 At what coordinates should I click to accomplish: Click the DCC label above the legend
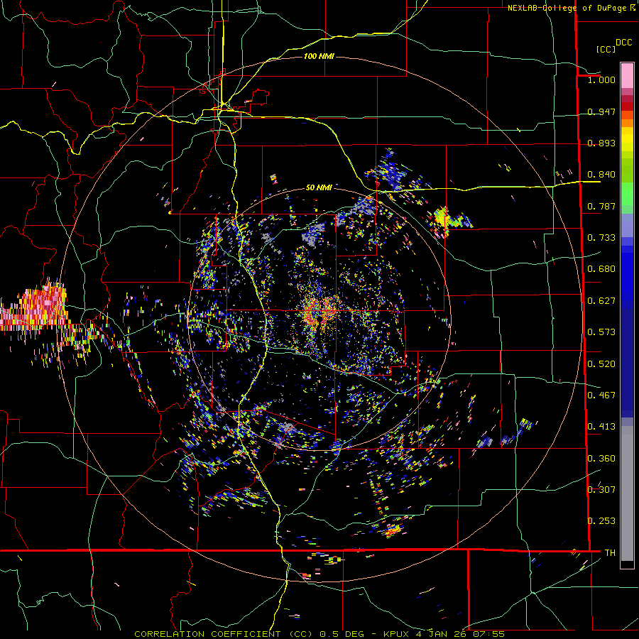click(623, 43)
